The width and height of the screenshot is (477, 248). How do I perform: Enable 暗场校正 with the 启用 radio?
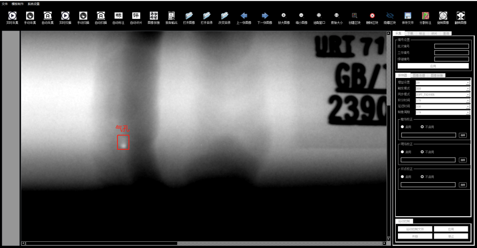pos(402,127)
